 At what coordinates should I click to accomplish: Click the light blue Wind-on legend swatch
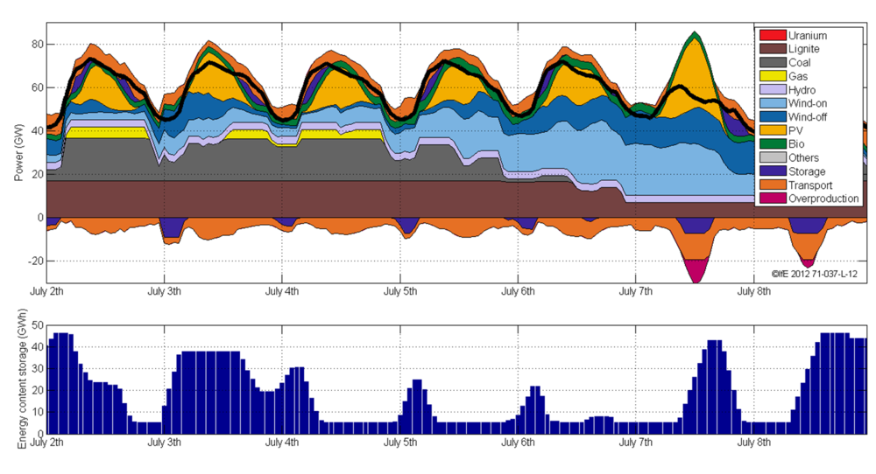(773, 103)
